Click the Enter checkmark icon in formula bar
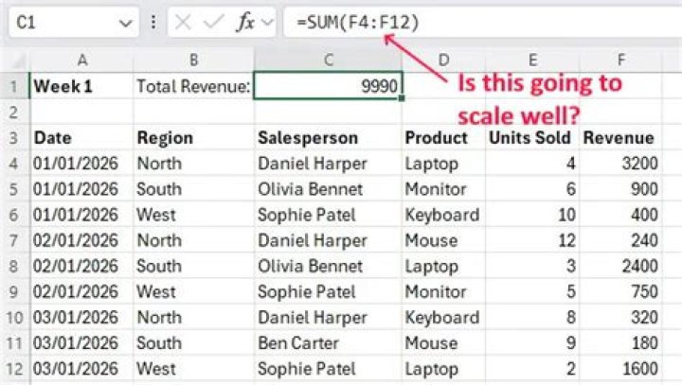 (213, 22)
